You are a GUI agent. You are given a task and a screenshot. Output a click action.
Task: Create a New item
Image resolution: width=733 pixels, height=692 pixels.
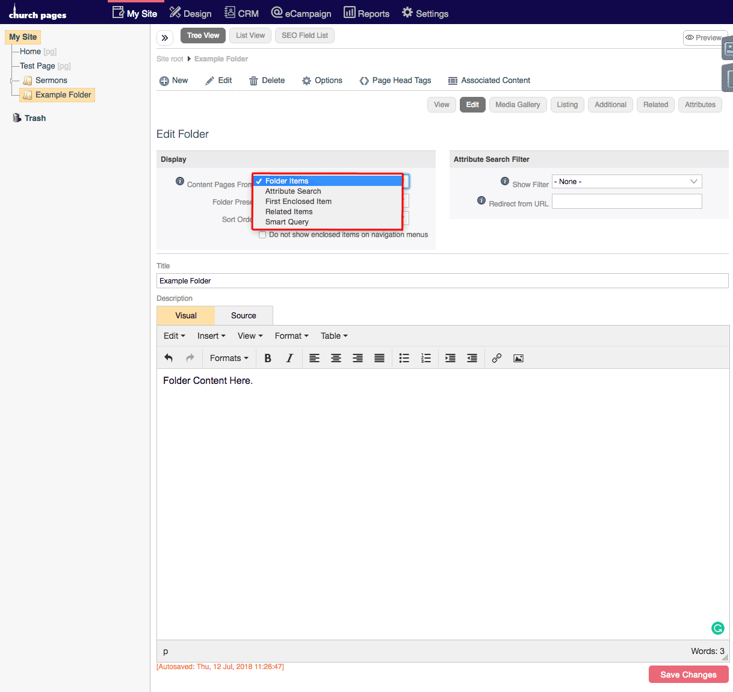pos(173,81)
